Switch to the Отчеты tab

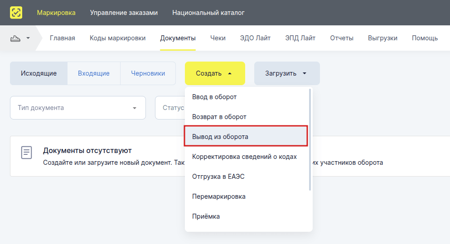pos(342,38)
